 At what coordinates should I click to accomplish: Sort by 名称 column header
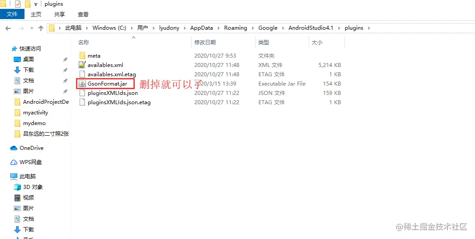[84, 43]
